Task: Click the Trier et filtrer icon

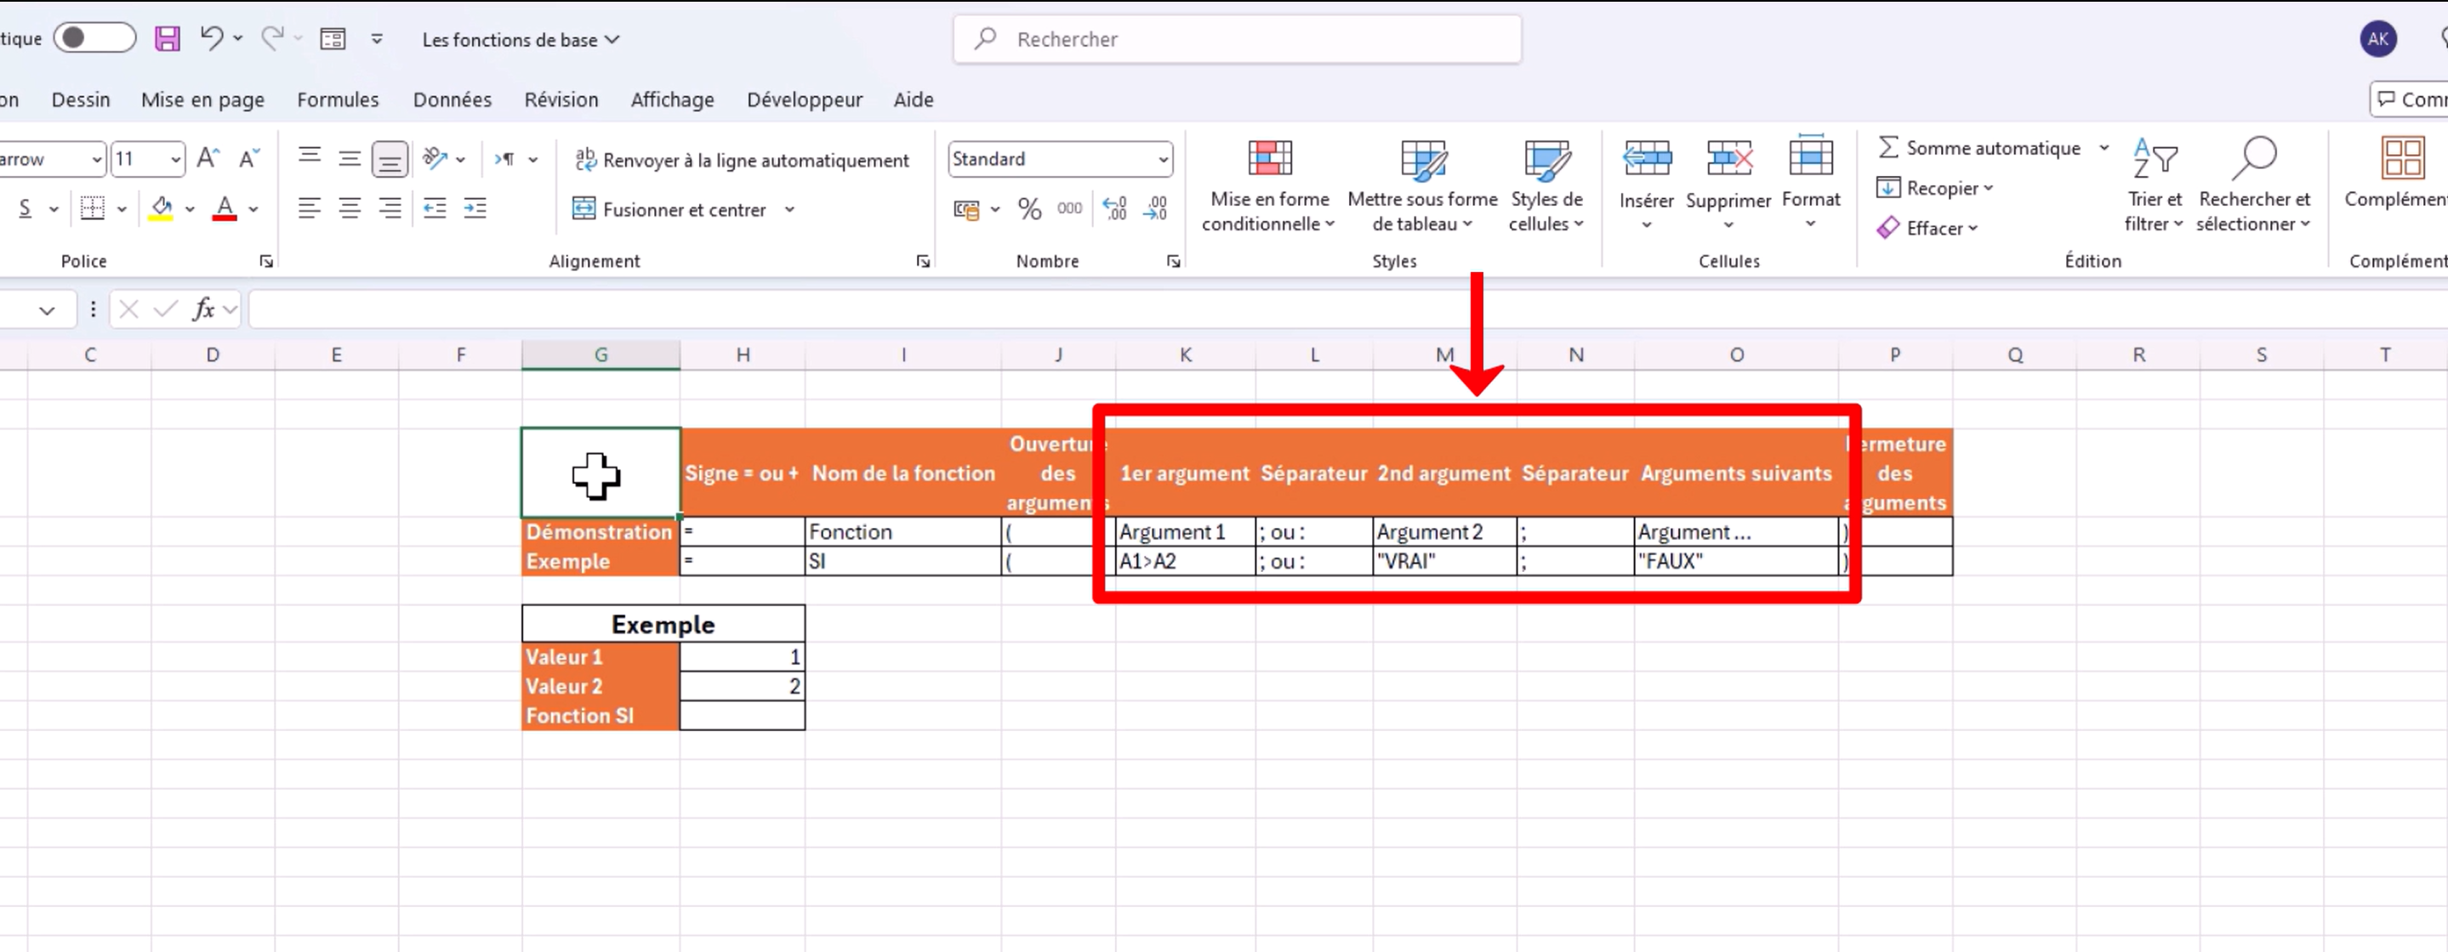Action: [x=2154, y=159]
